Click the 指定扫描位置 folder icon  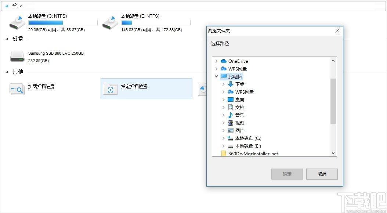(110, 89)
